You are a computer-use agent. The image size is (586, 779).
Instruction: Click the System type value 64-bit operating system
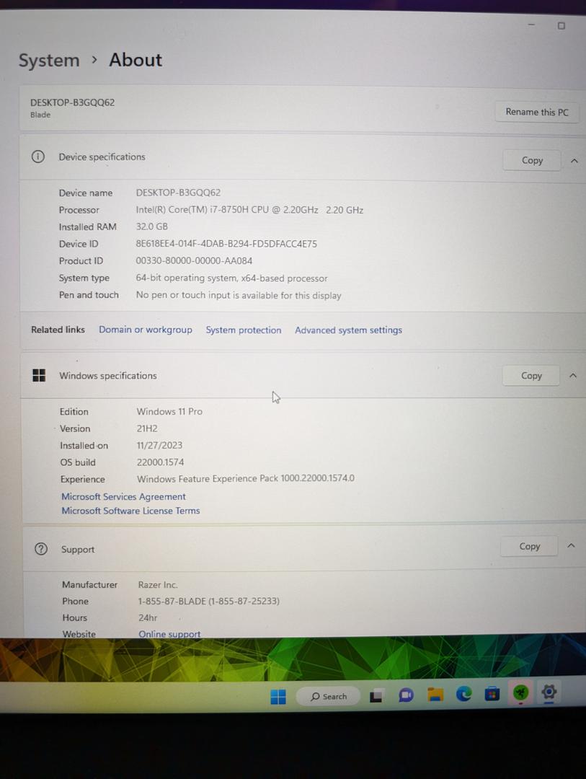pos(232,278)
